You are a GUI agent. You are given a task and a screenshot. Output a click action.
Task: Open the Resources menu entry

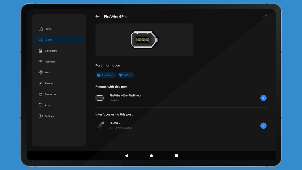point(50,94)
